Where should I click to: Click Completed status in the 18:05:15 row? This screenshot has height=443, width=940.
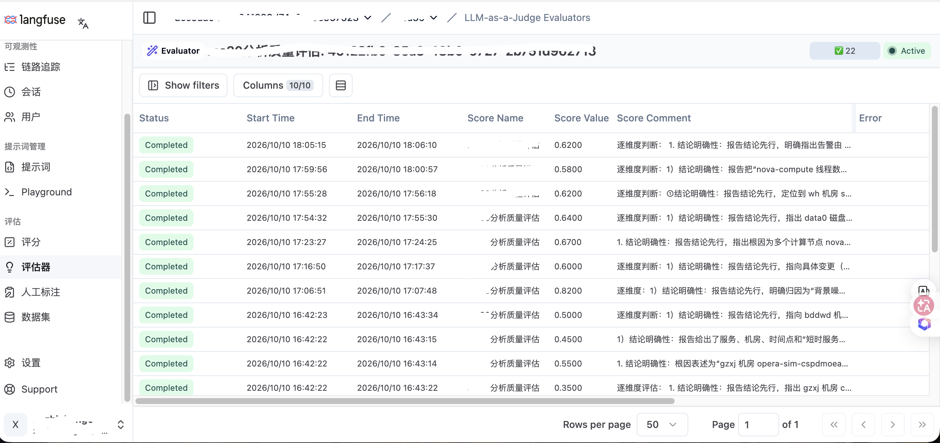[166, 145]
